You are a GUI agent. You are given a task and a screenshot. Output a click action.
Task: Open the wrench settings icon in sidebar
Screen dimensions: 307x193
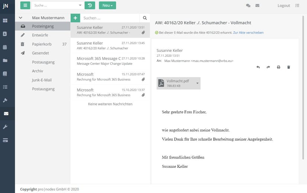(x=5, y=127)
